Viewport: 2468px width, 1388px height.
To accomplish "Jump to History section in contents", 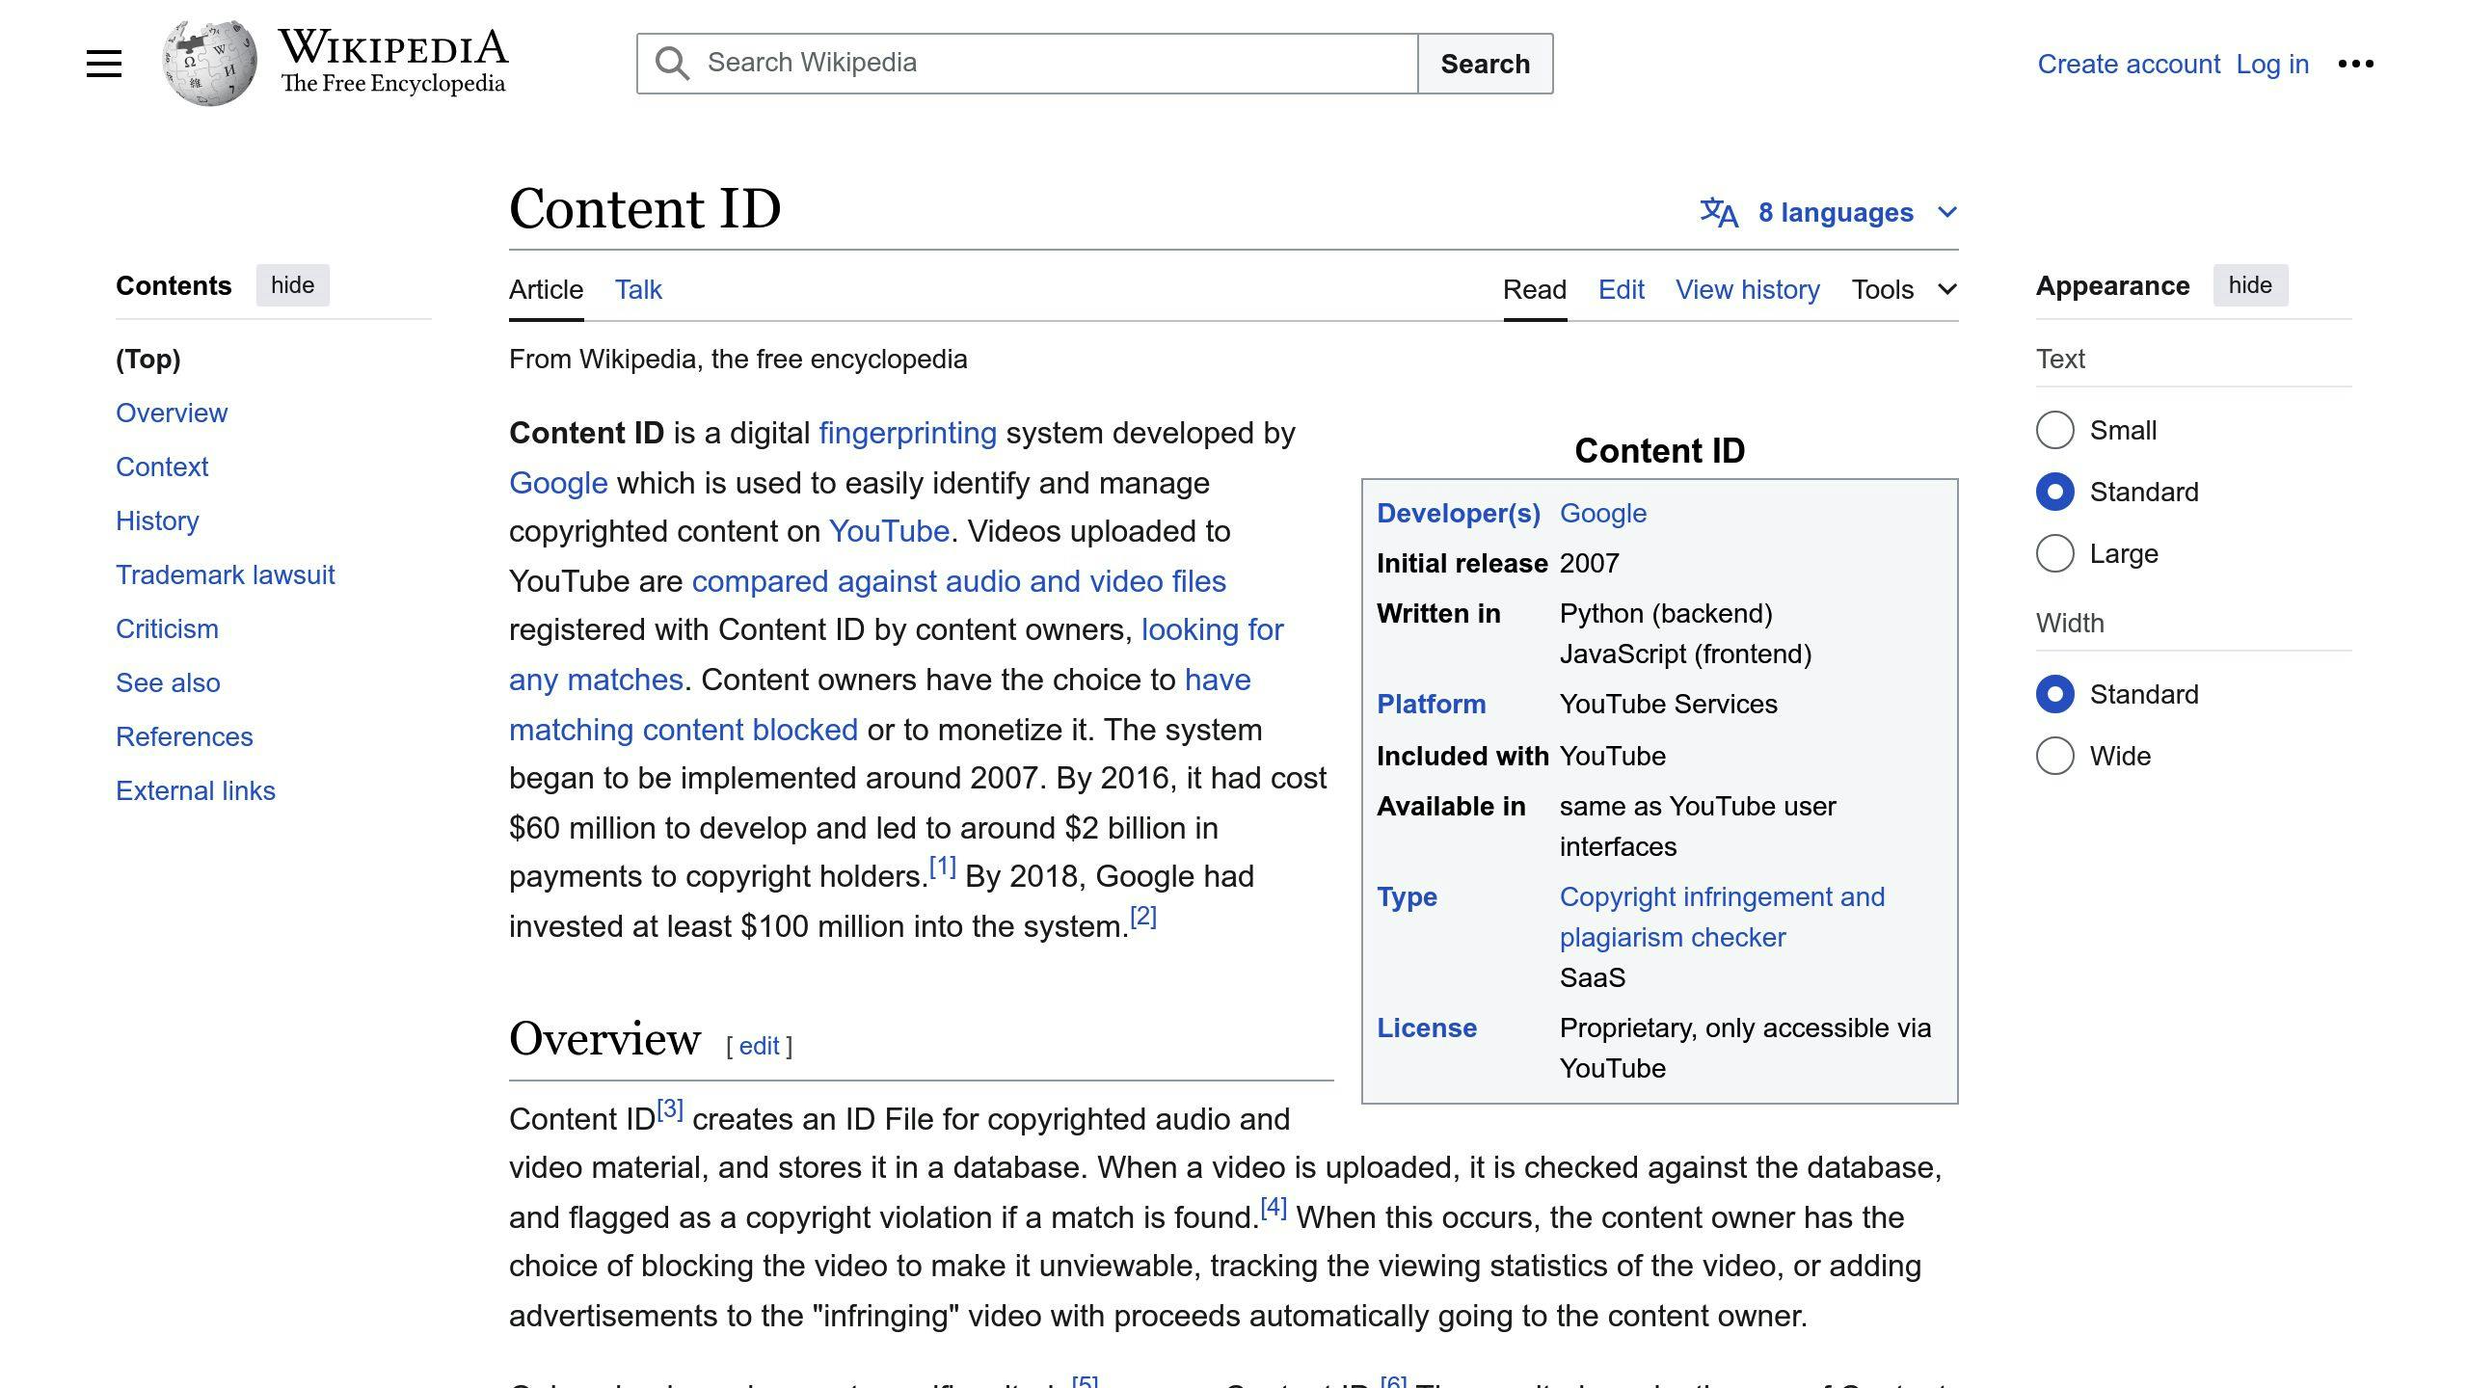I will (157, 520).
